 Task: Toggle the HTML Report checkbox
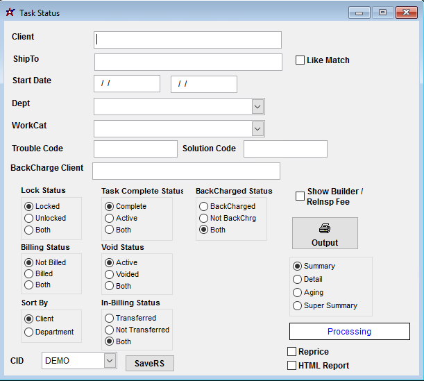291,365
